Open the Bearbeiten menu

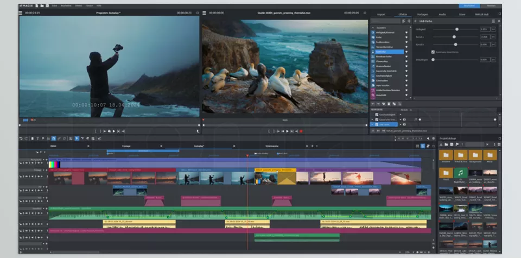(65, 5)
